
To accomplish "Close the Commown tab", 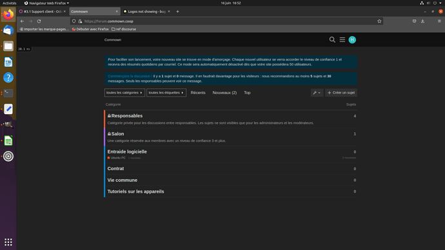I will pos(117,12).
